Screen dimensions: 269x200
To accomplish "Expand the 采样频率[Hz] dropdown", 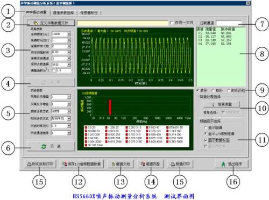I will click(69, 34).
